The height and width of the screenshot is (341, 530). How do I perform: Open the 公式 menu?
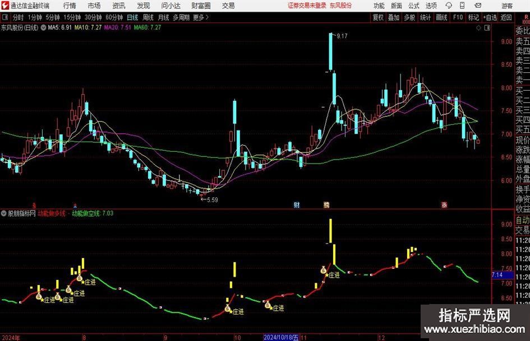tap(414, 6)
